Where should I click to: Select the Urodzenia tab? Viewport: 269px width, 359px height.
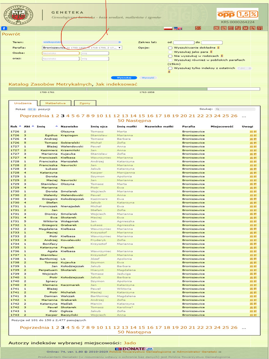click(x=23, y=103)
